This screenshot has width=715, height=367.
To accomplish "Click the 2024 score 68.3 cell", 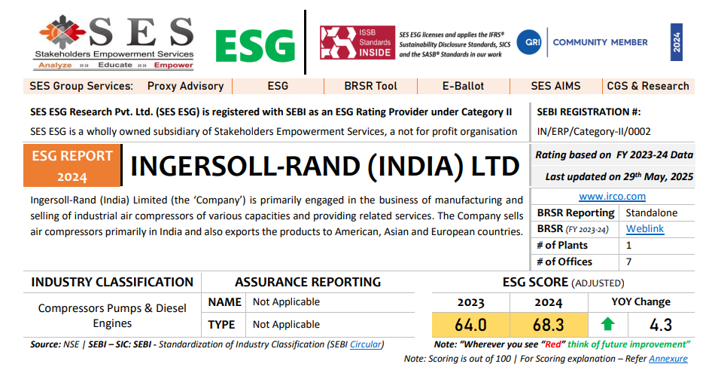I will (x=549, y=325).
